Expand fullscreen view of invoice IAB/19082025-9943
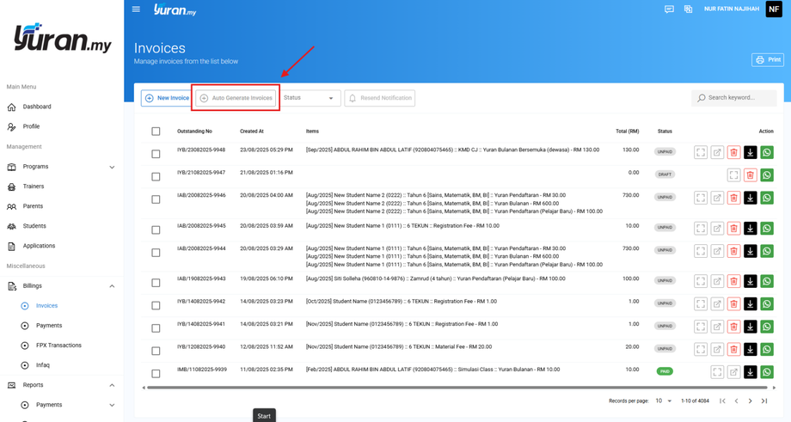The image size is (791, 422). click(701, 281)
